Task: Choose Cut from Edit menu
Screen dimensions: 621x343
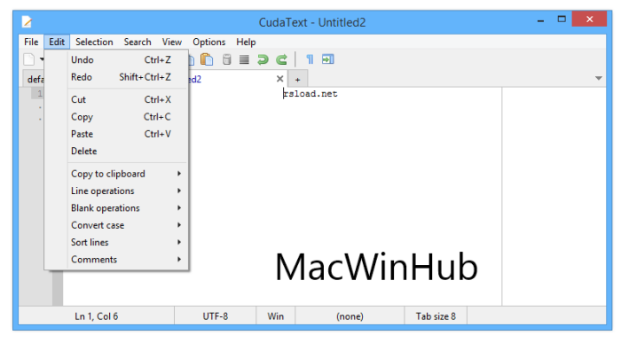Action: pos(116,99)
